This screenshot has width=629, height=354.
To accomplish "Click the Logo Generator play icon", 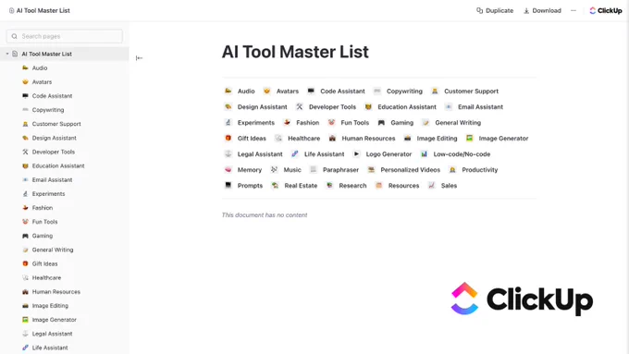I will pos(356,154).
